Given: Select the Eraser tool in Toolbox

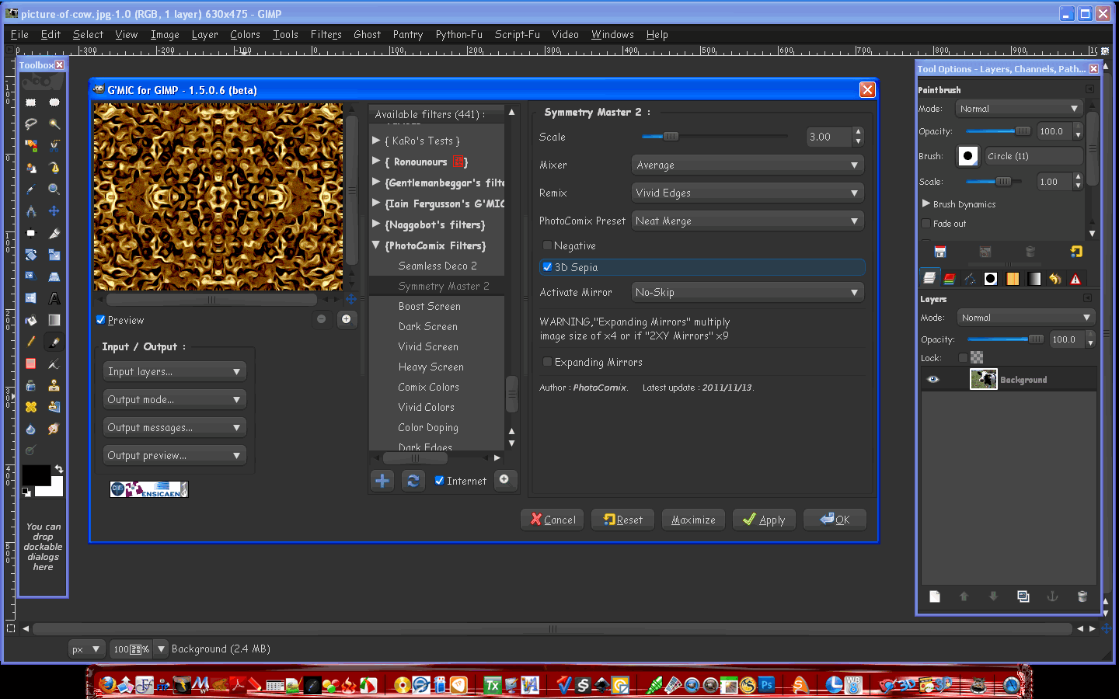Looking at the screenshot, I should [x=31, y=363].
